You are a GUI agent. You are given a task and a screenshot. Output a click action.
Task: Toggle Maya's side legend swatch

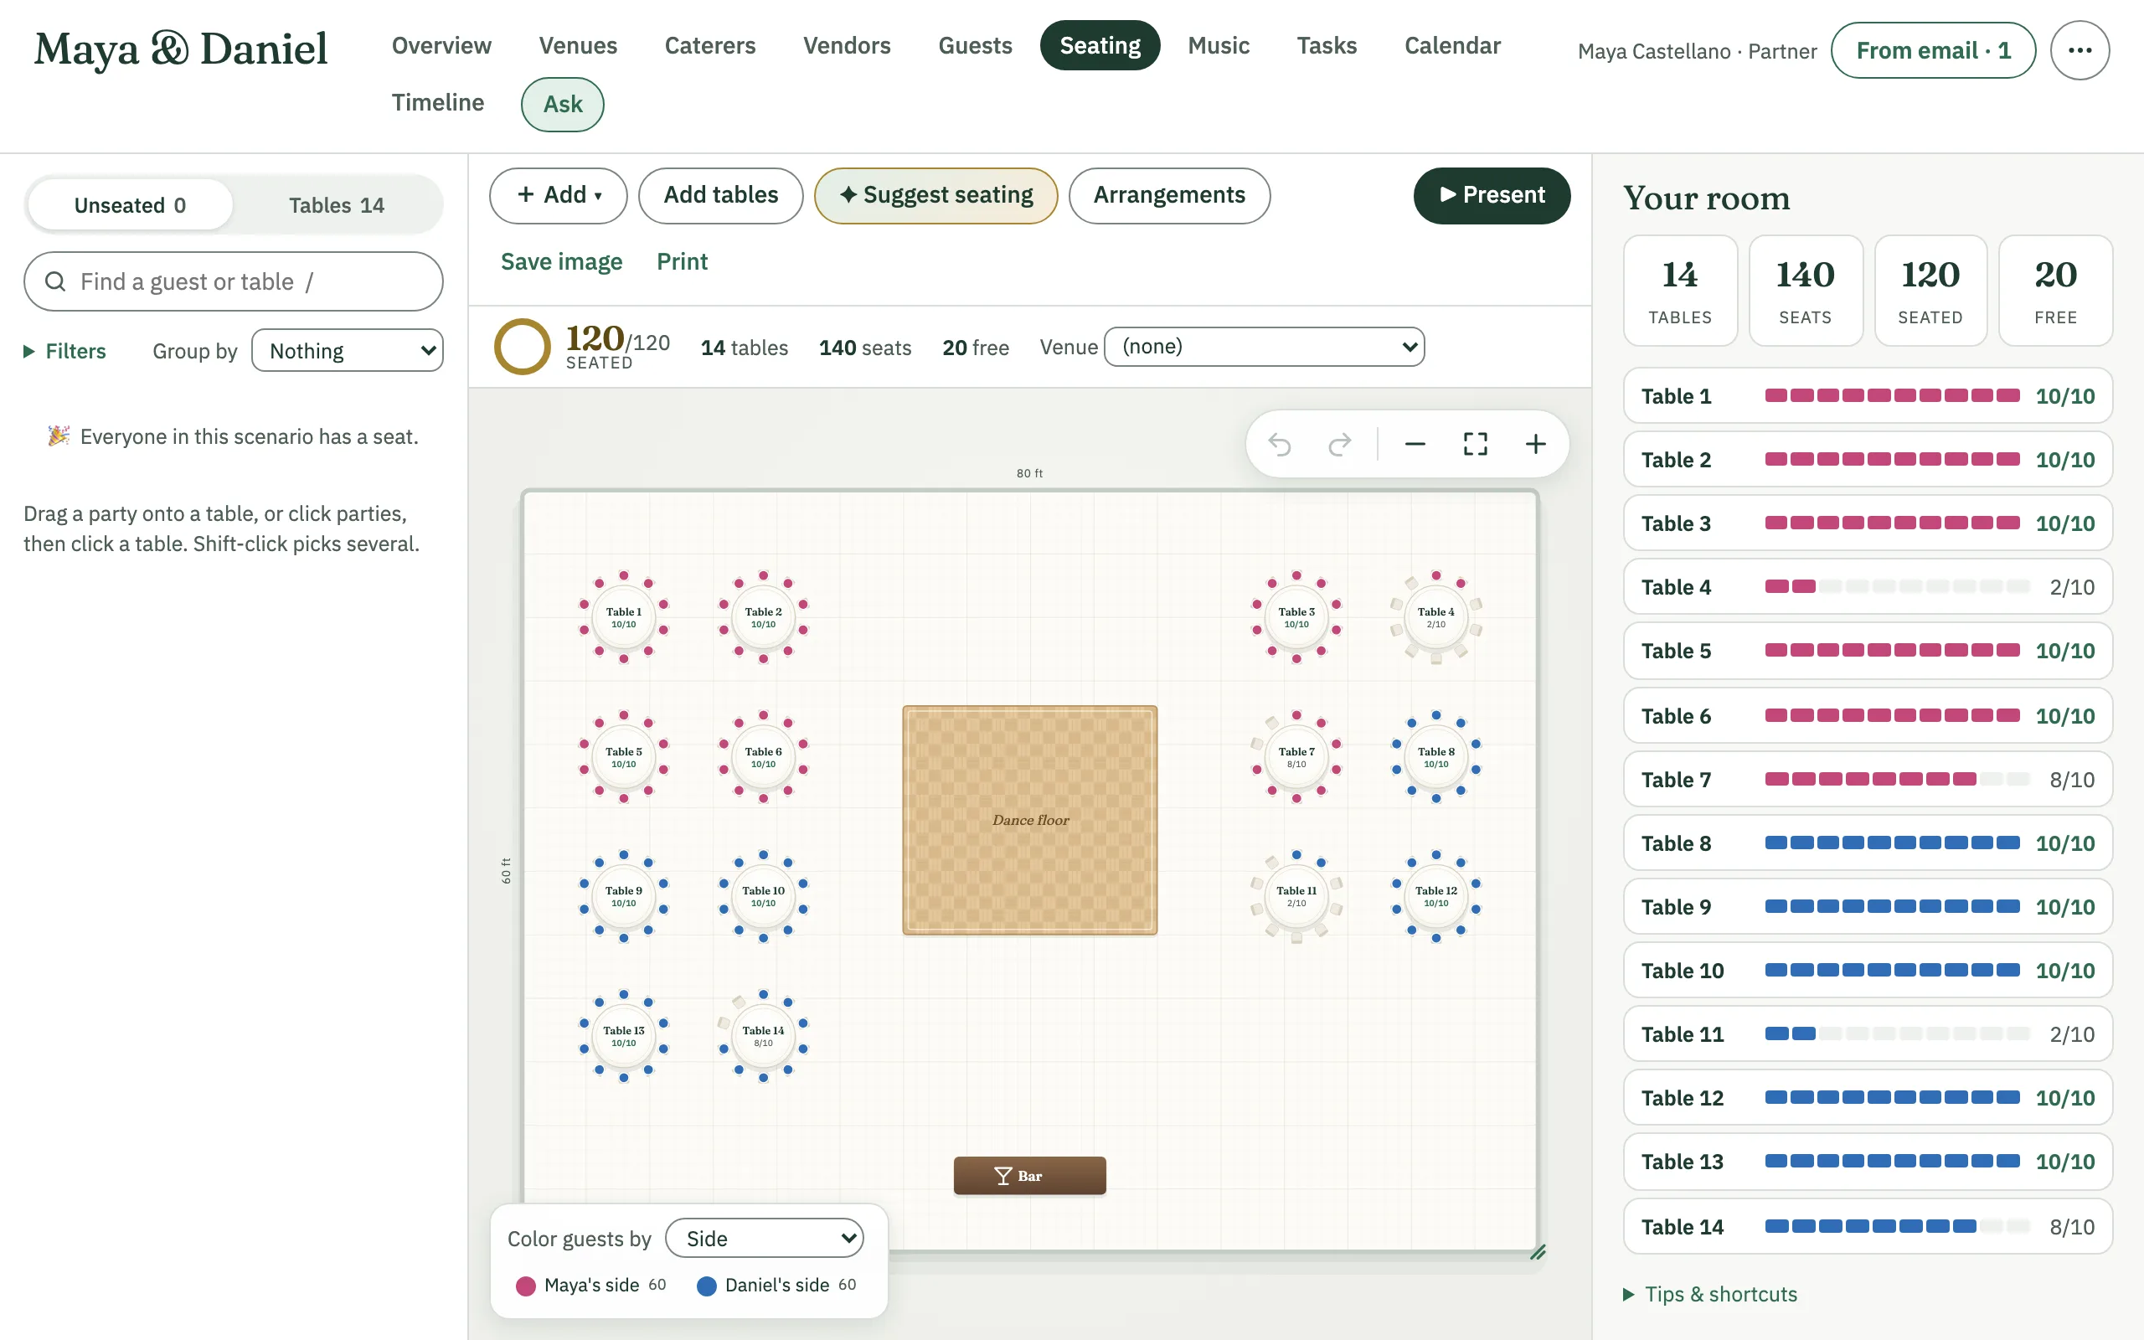click(x=525, y=1285)
